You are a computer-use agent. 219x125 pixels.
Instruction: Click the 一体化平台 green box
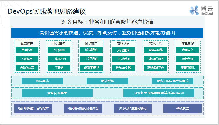tap(59, 59)
